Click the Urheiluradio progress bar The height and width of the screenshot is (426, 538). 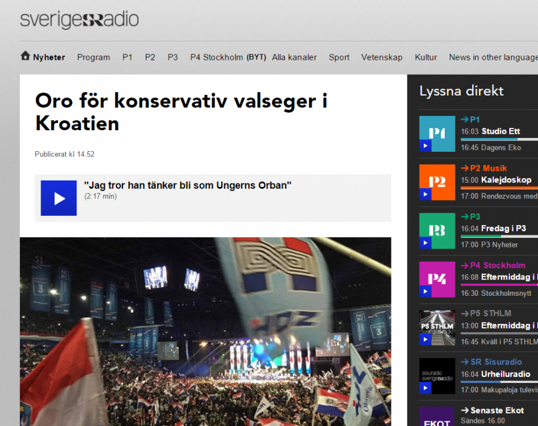[499, 382]
